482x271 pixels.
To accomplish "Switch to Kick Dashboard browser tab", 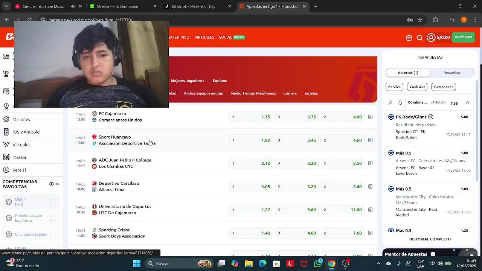I will [122, 6].
